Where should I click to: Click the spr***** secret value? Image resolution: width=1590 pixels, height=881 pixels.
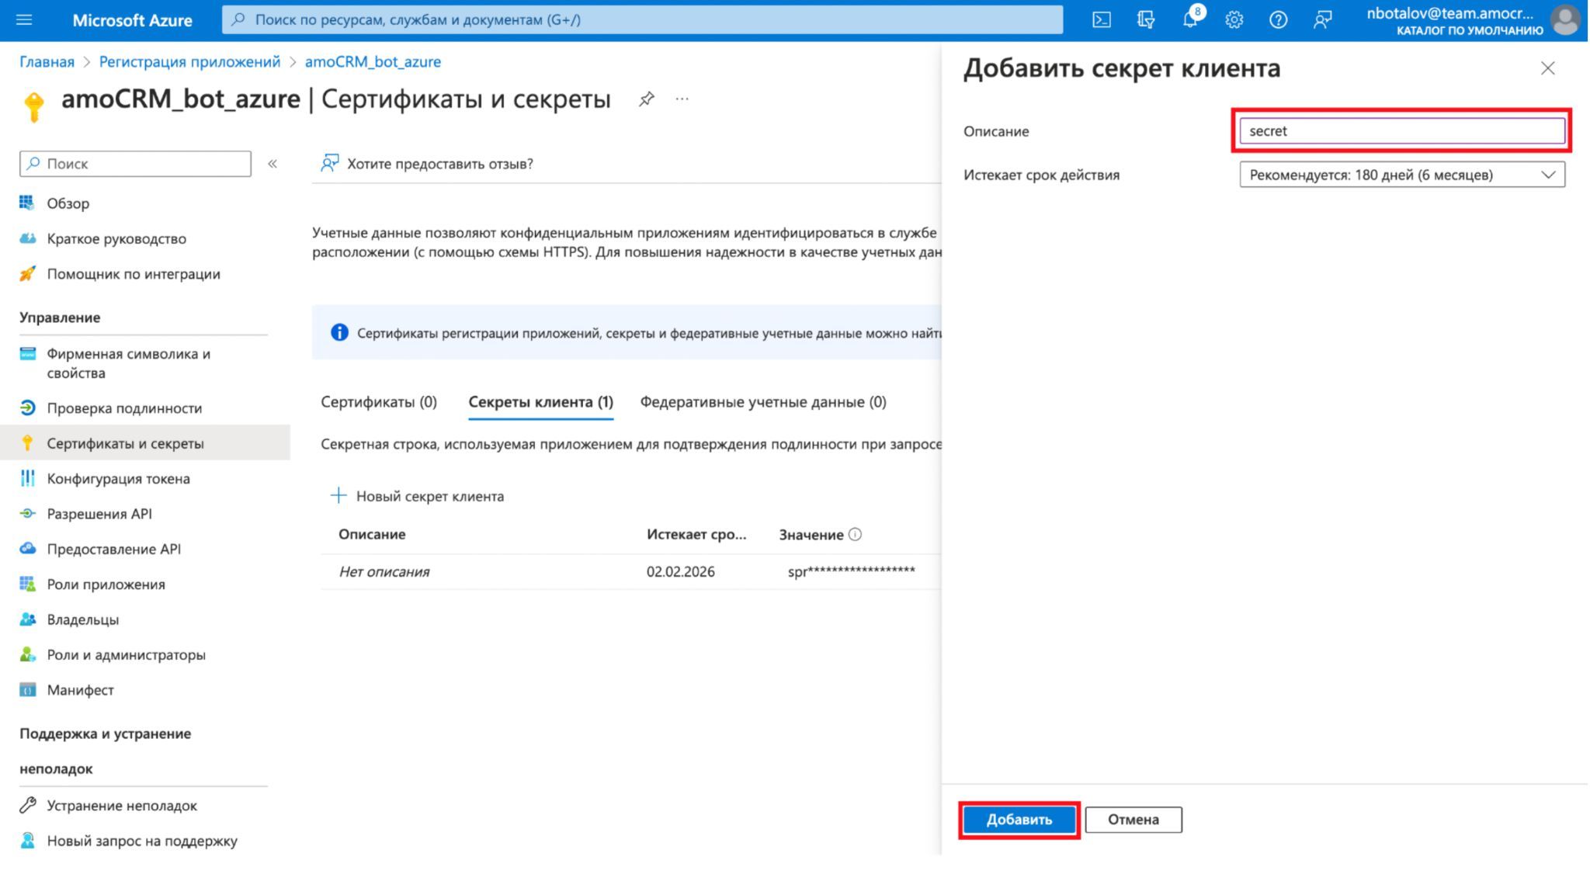point(851,572)
